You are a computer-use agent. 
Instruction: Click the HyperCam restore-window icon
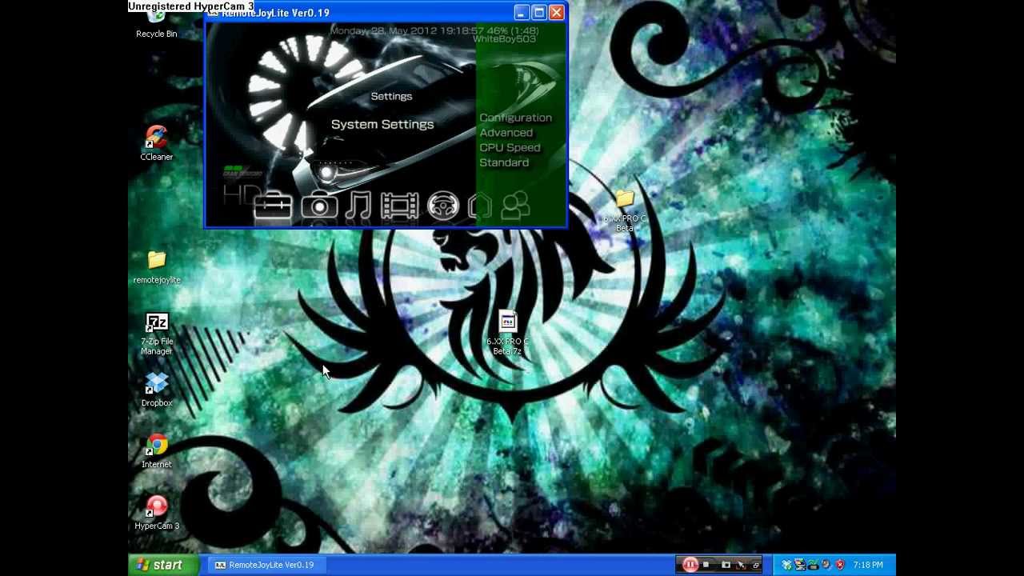756,566
